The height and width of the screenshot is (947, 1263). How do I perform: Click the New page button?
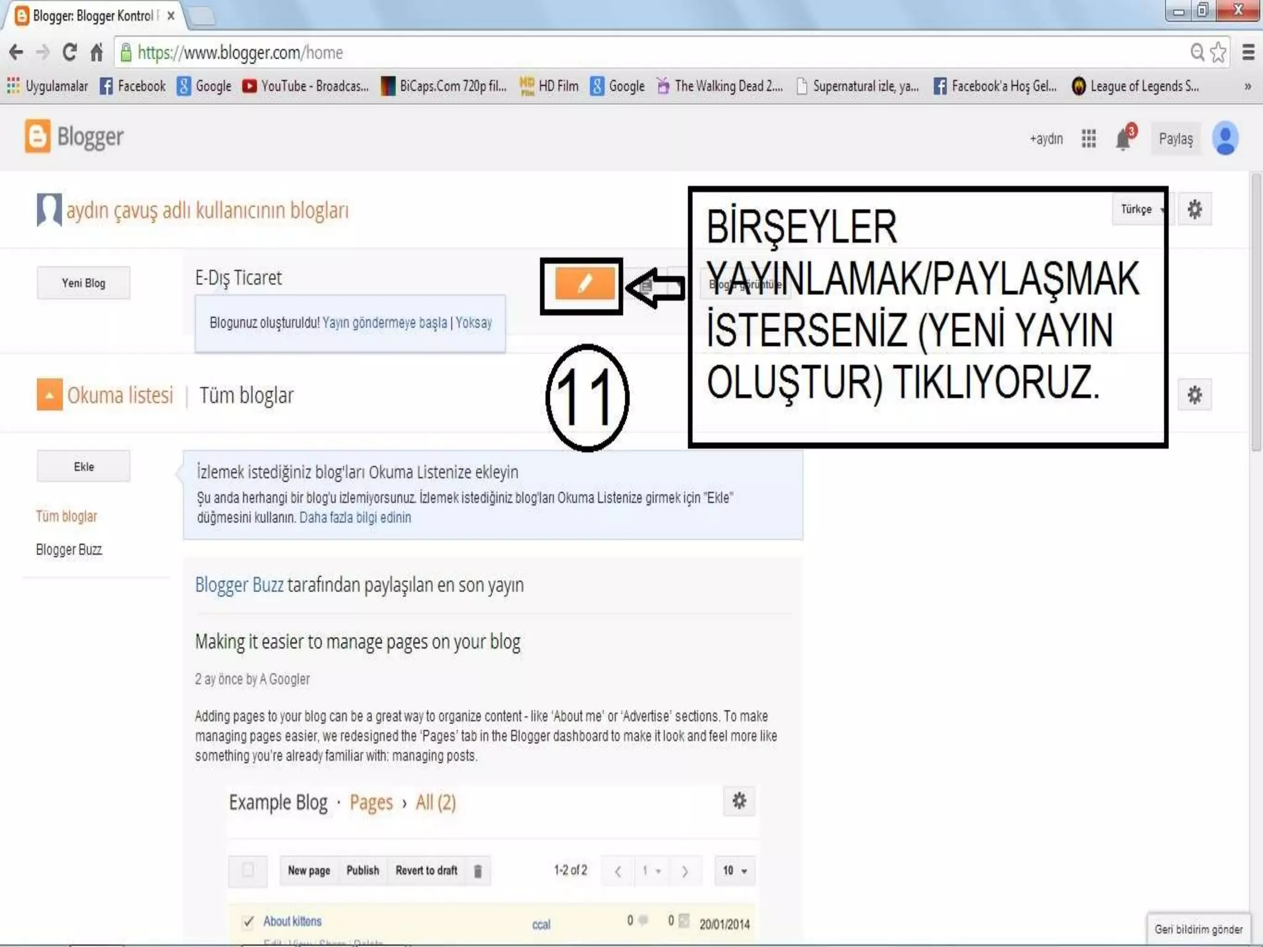coord(309,871)
